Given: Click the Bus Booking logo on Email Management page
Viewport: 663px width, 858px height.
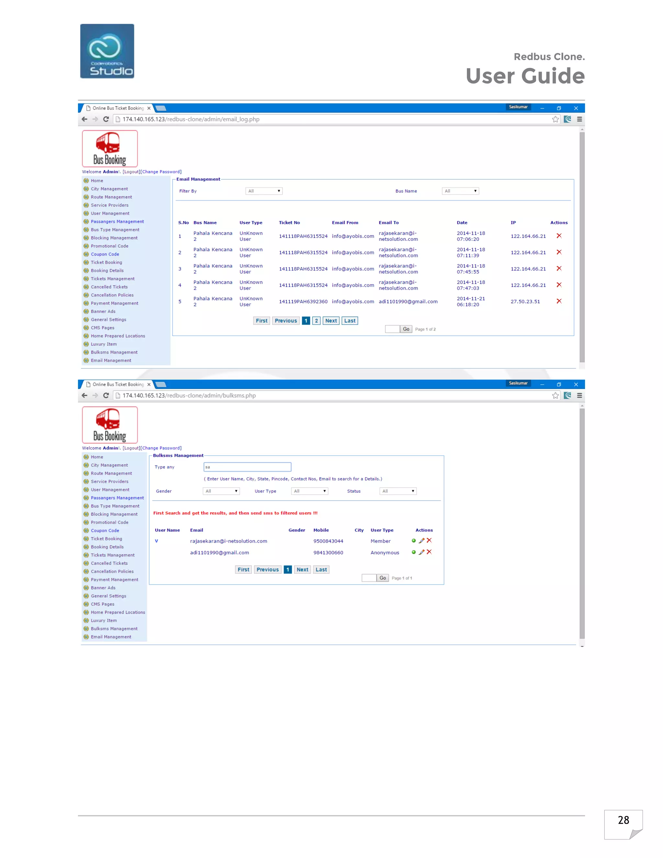Looking at the screenshot, I should click(x=110, y=149).
